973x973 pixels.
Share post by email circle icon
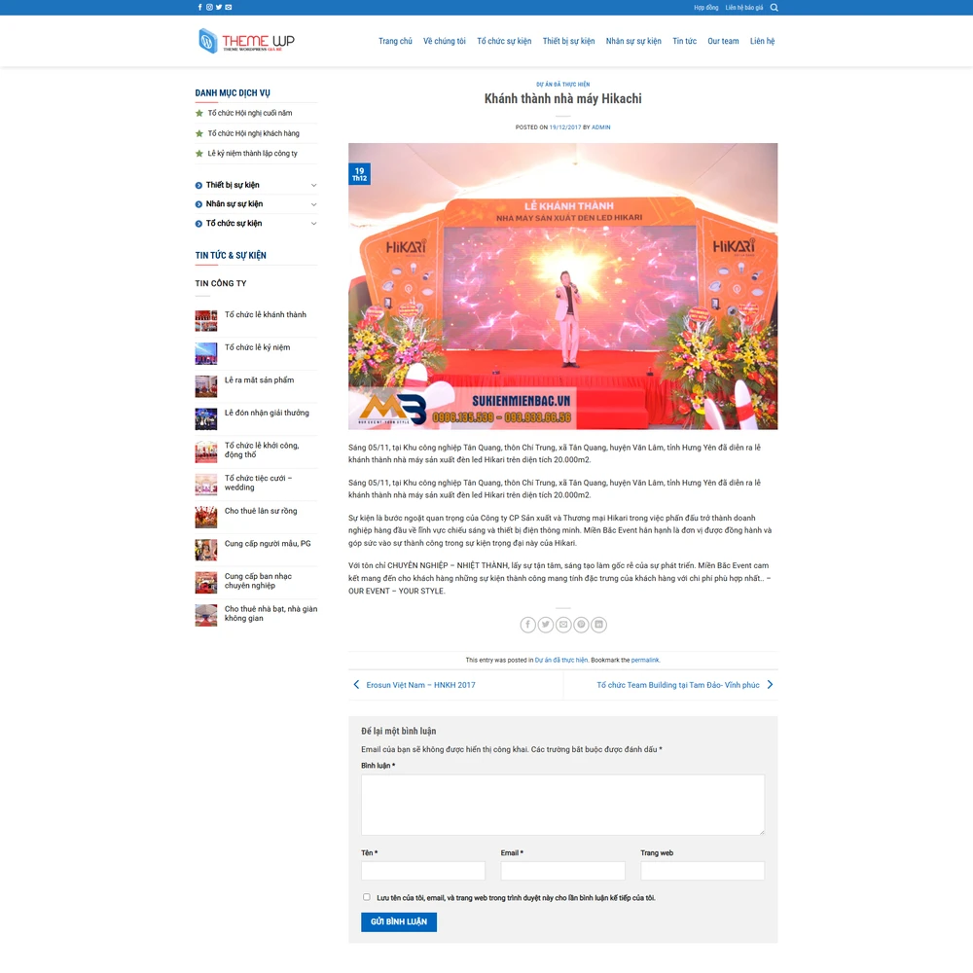pyautogui.click(x=563, y=625)
